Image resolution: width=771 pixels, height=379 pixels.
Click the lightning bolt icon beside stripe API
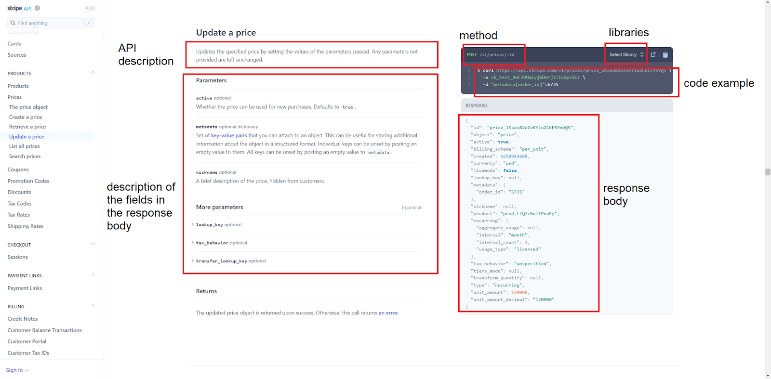pyautogui.click(x=38, y=8)
